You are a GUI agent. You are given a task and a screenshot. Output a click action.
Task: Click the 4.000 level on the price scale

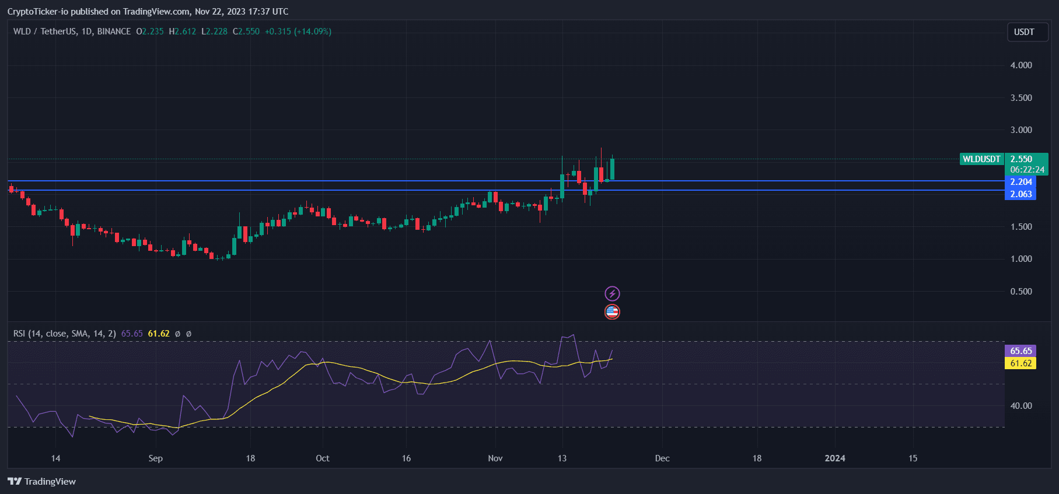point(1020,65)
